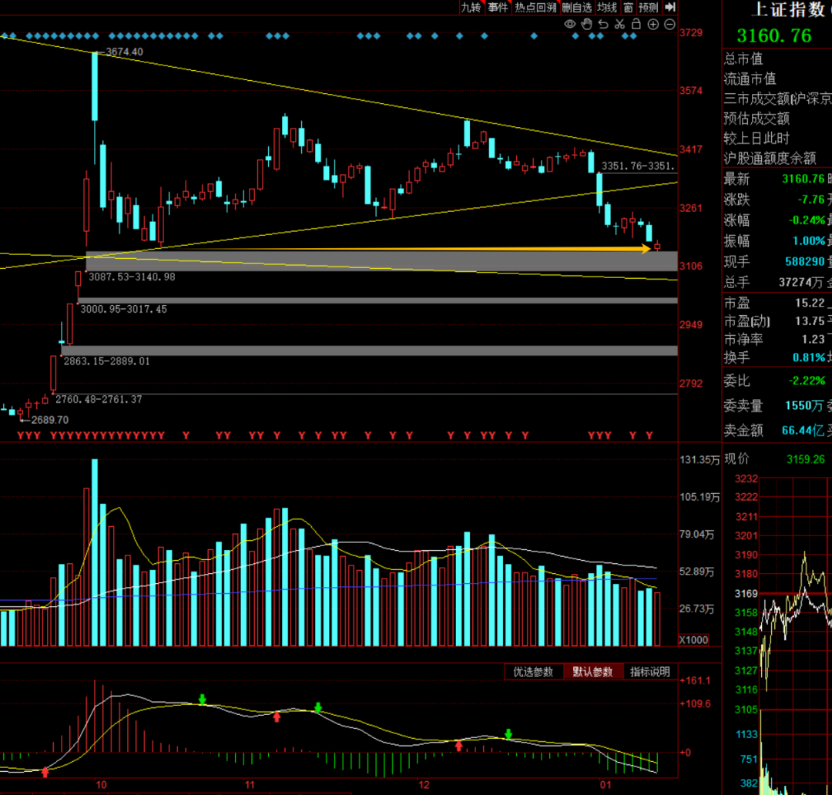Select the scissors cut tool
The image size is (832, 795).
point(619,24)
